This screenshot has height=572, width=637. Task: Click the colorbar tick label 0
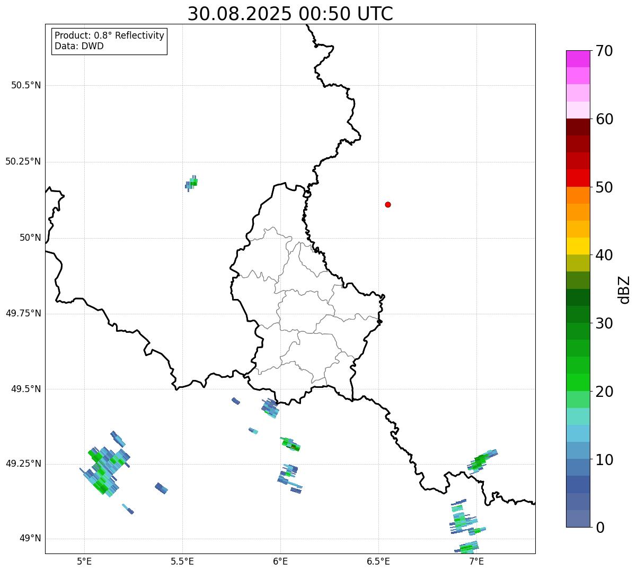point(600,528)
